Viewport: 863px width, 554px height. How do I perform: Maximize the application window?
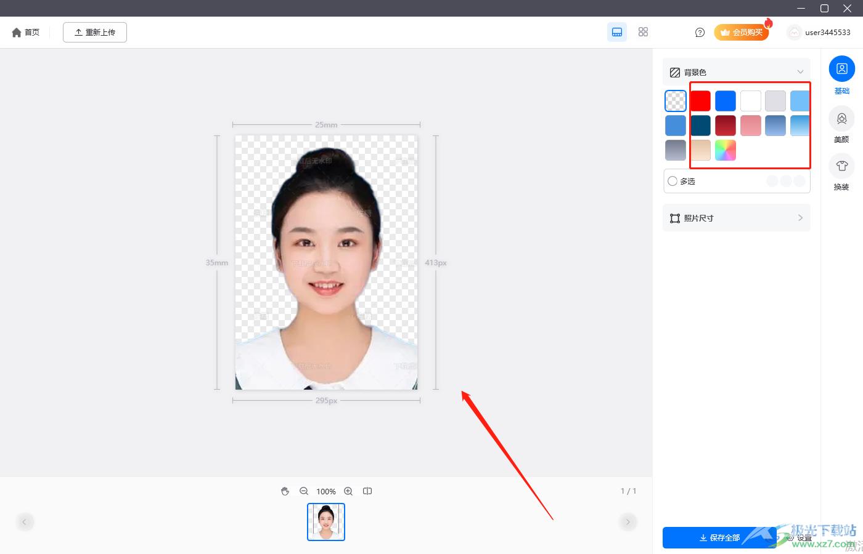pyautogui.click(x=824, y=8)
